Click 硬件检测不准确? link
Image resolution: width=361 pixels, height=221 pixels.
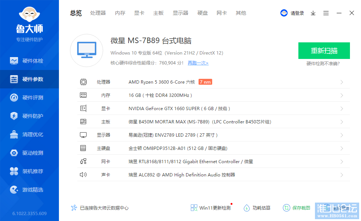pos(323,63)
